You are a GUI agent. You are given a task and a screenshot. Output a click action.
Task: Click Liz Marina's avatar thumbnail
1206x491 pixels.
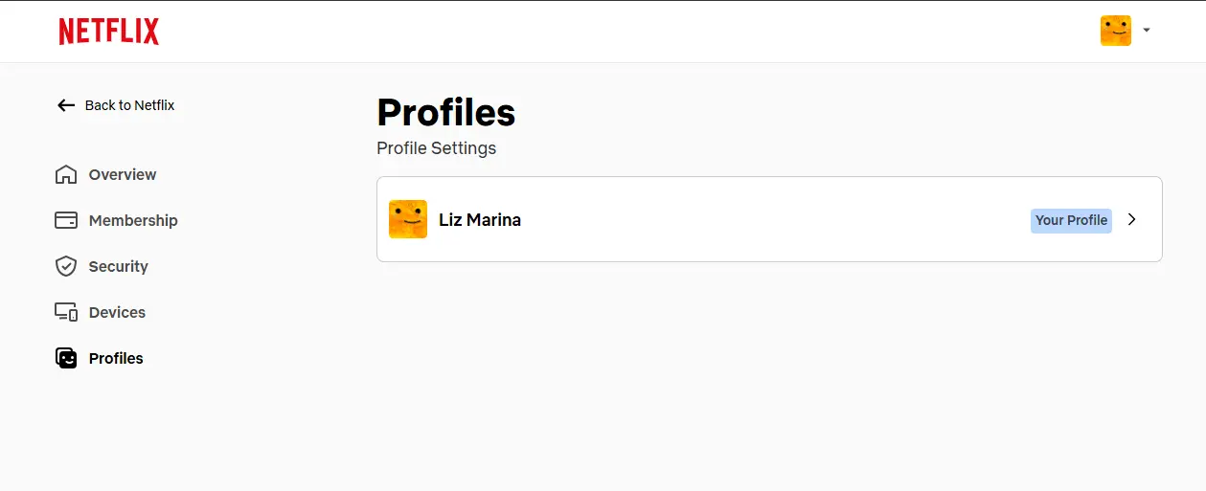click(408, 219)
